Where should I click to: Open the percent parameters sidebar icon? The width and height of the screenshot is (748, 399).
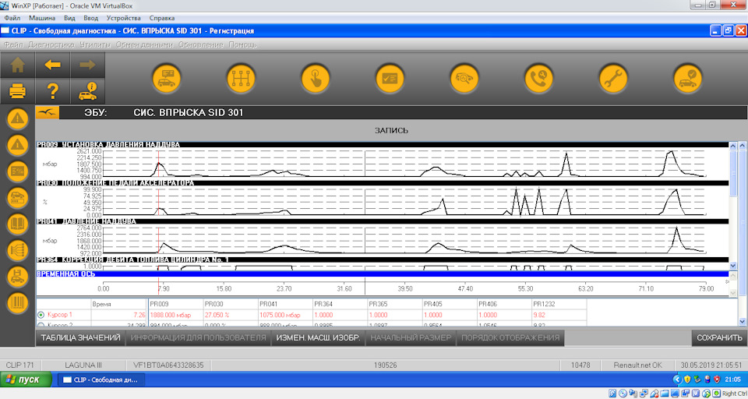[18, 171]
